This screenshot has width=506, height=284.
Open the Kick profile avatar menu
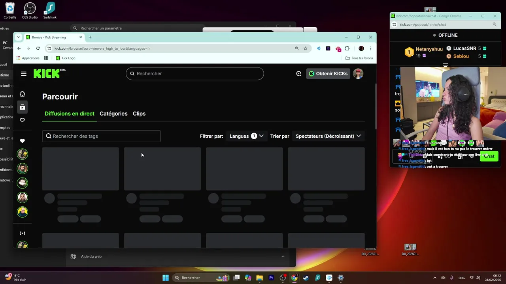tap(358, 74)
